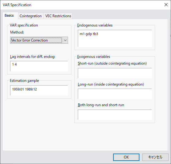The image size is (171, 164).
Task: Click the endogenous variables box with m1 gdp tb3
Action: click(115, 38)
